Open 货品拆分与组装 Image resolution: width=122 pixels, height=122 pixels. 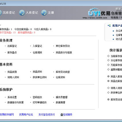(x=64, y=53)
